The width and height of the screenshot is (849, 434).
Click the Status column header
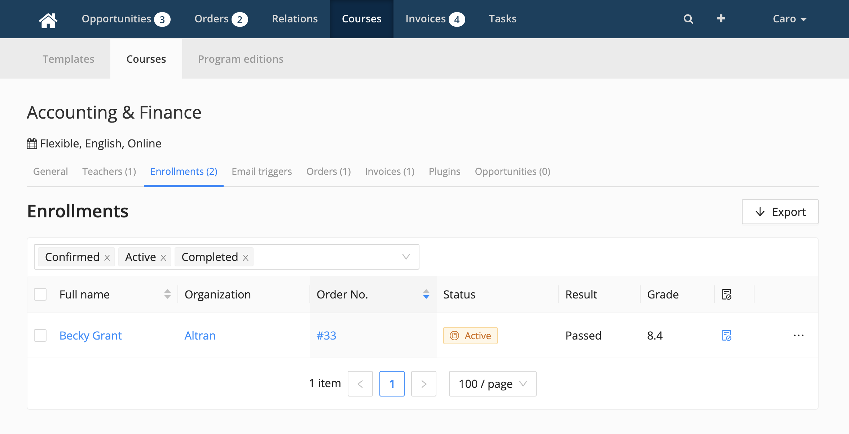(459, 294)
